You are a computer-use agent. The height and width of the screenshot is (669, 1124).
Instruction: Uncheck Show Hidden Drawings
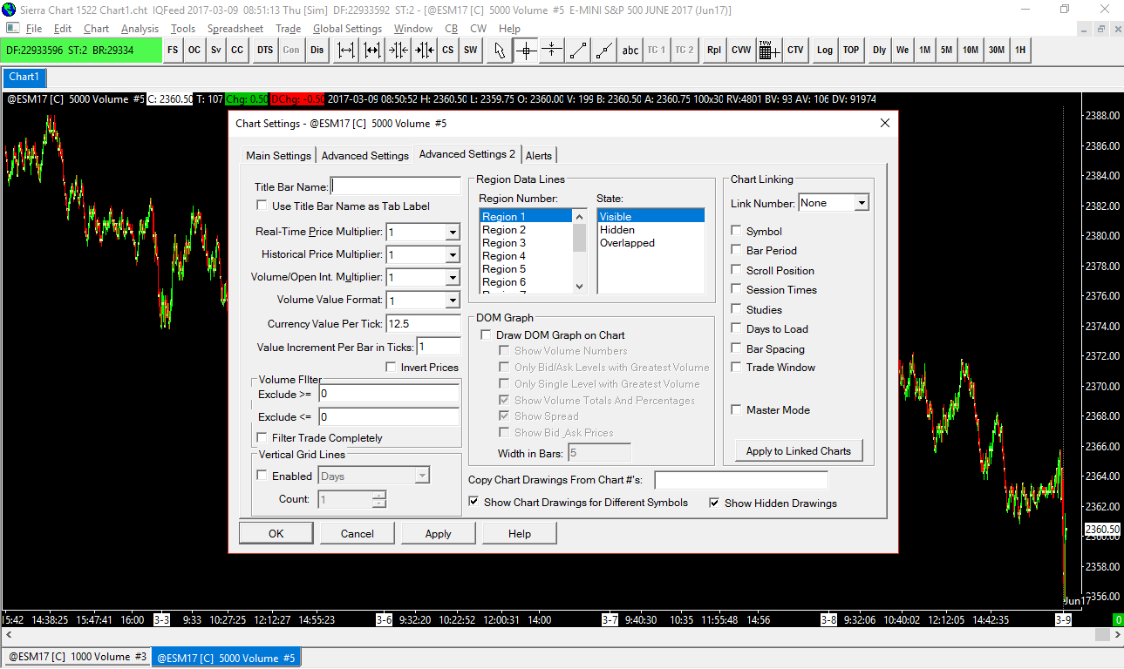point(714,503)
